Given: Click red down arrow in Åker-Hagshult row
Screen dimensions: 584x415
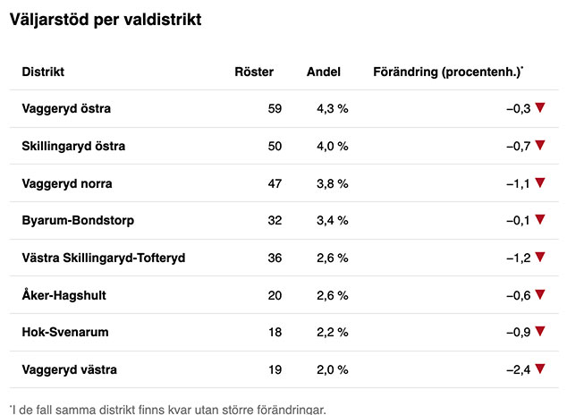Looking at the screenshot, I should coord(540,294).
